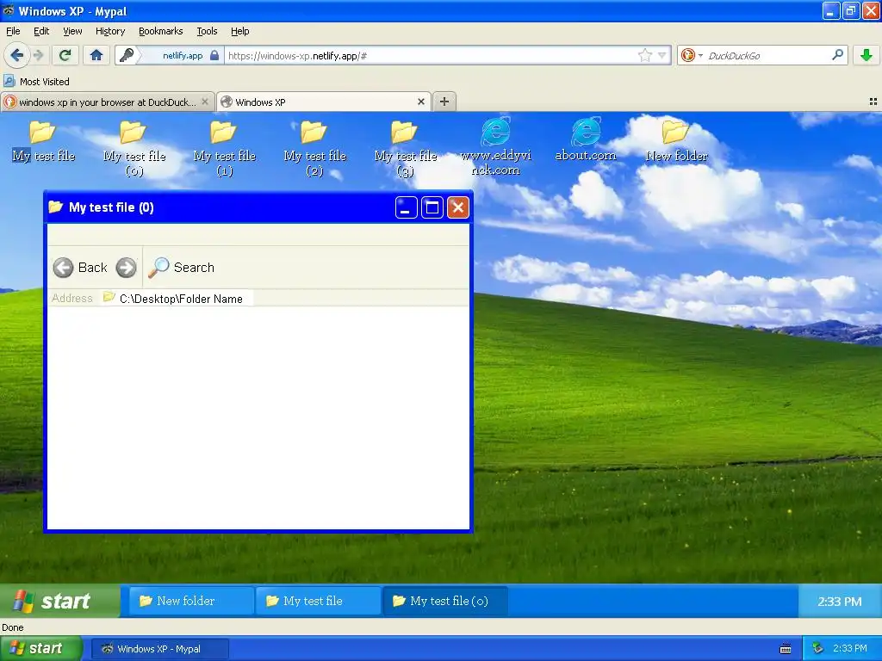Select the Windows XP browser tab
The height and width of the screenshot is (661, 882).
coord(324,102)
